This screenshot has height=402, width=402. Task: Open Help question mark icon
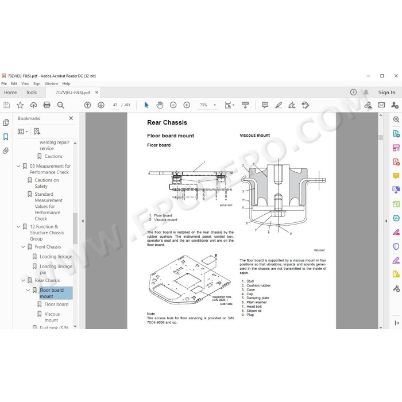[353, 92]
